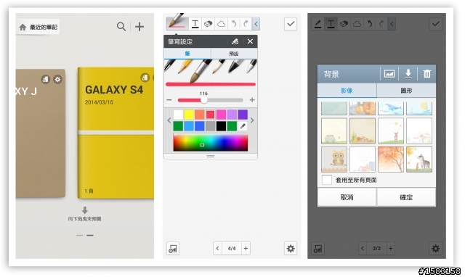The height and width of the screenshot is (277, 465).
Task: Select pen tool in right screen toolbar
Action: point(318,24)
